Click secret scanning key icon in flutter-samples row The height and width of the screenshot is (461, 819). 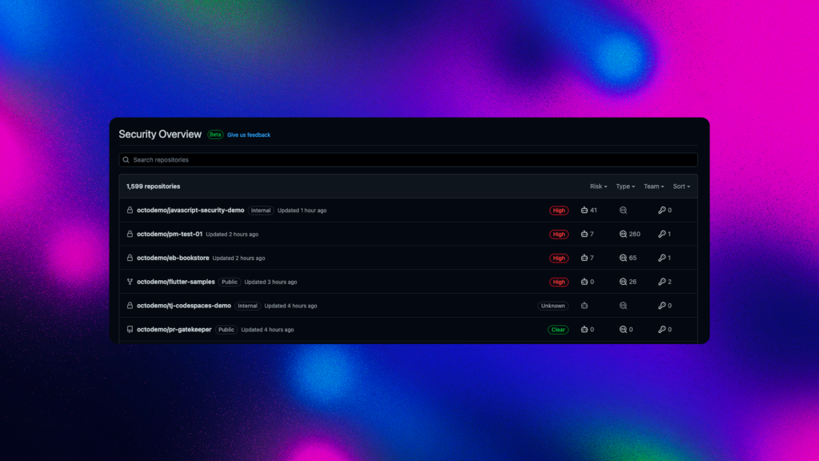click(x=661, y=282)
